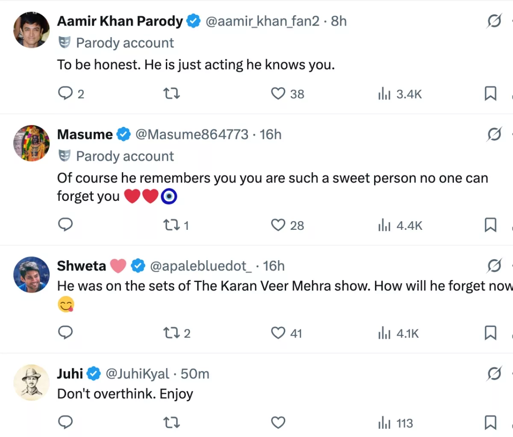The image size is (513, 437).
Task: Open Grok icon on Aamir Khan Parody tweet
Action: click(x=494, y=21)
